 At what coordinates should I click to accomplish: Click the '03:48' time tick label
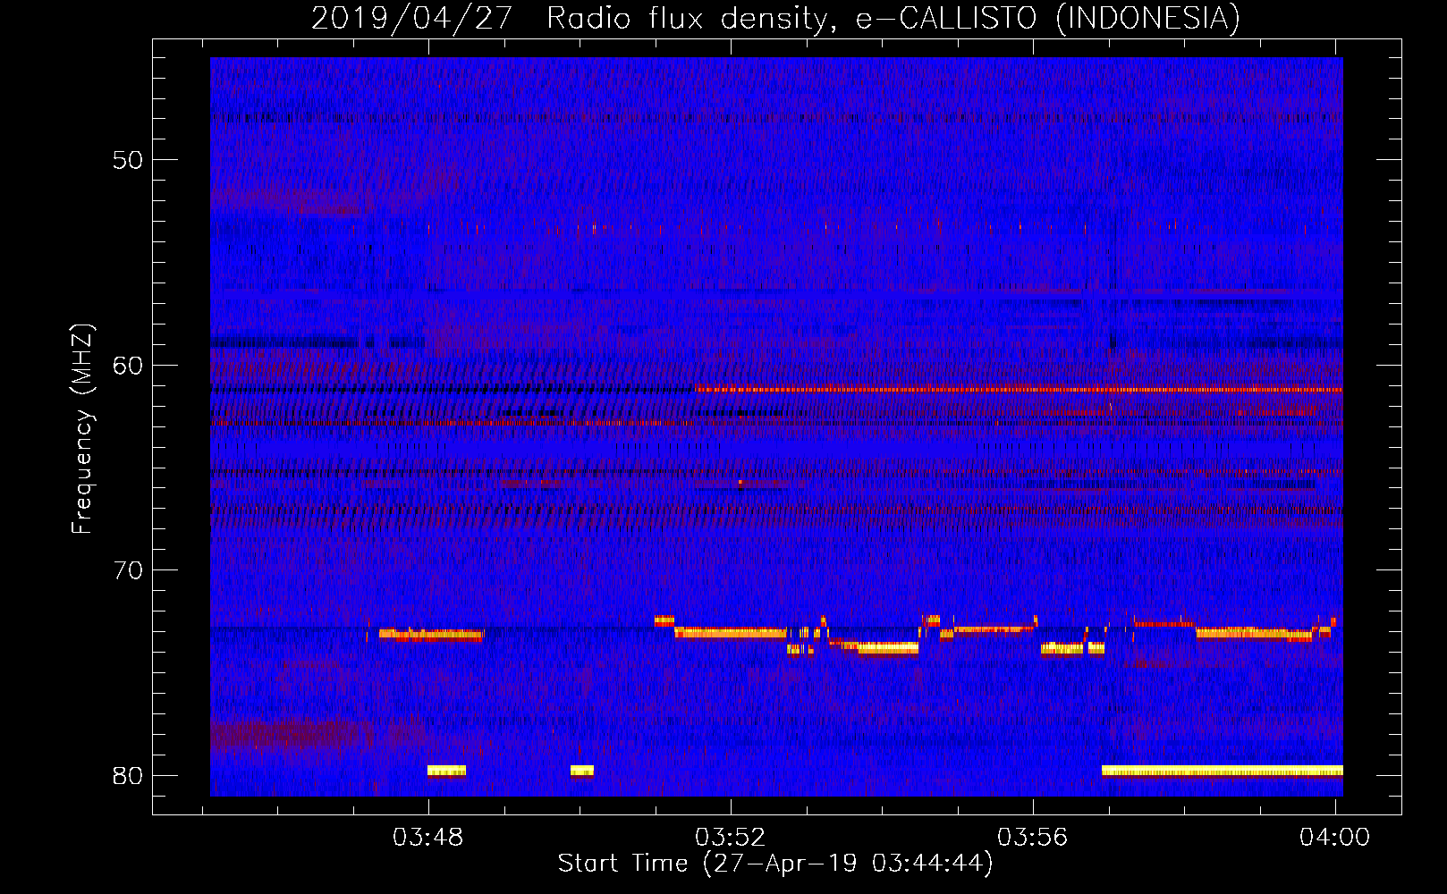click(428, 837)
